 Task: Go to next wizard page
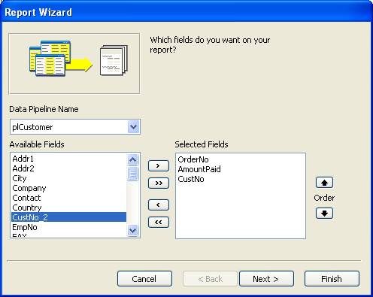266,279
